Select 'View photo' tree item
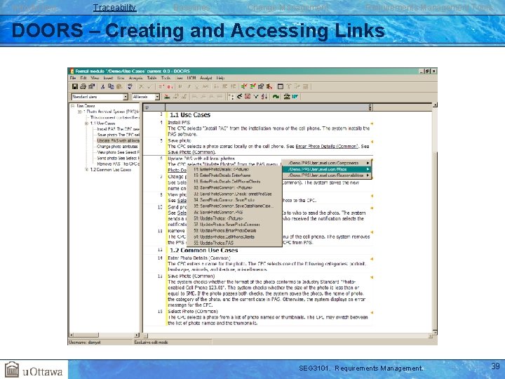This screenshot has height=379, width=505. click(119, 152)
